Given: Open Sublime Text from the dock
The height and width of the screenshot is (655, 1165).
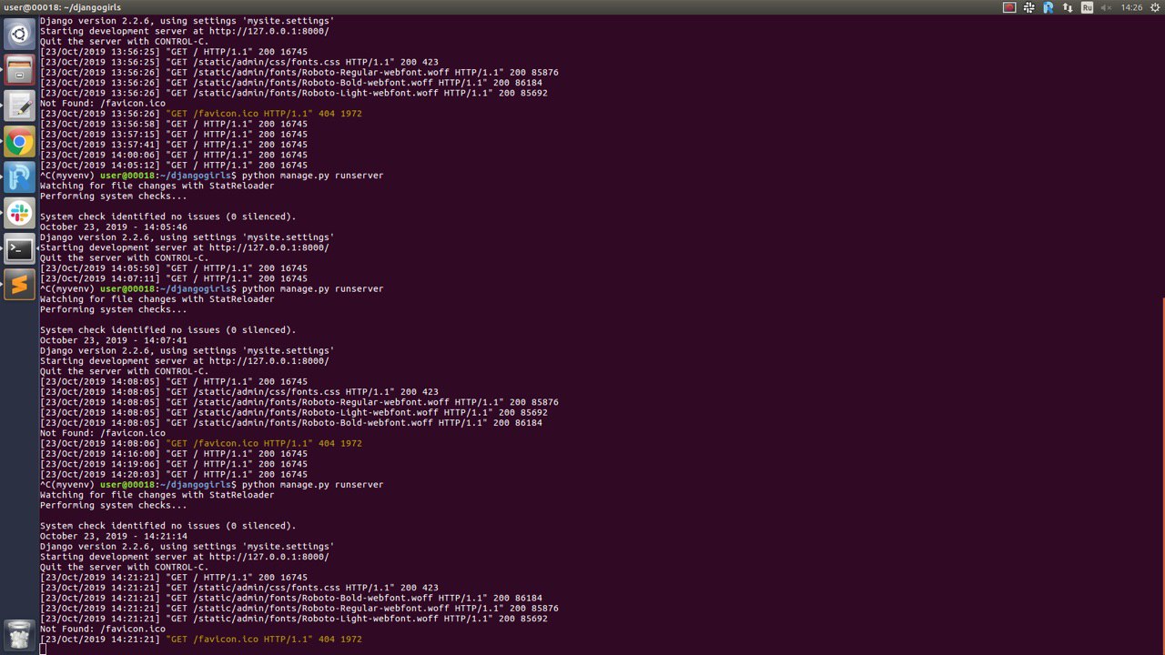Looking at the screenshot, I should pos(19,285).
